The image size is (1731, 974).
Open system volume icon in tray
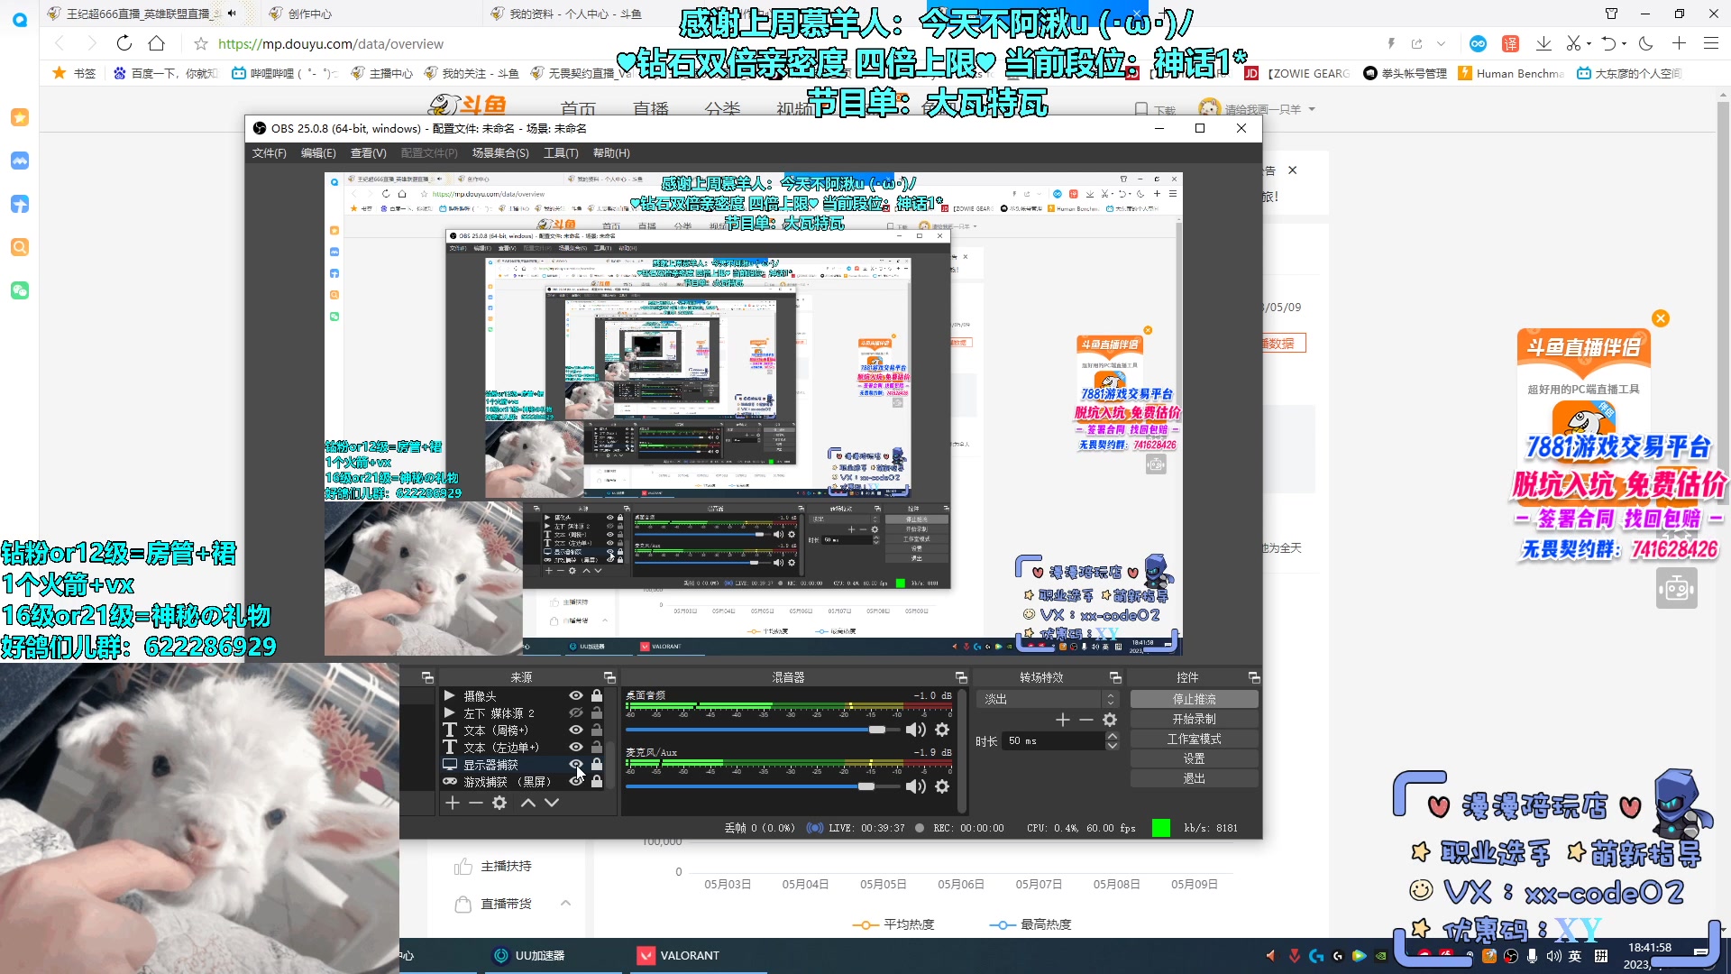click(x=1553, y=956)
